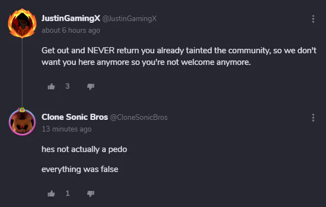Click the 'everything was false' line
This screenshot has width=326, height=207.
(80, 169)
